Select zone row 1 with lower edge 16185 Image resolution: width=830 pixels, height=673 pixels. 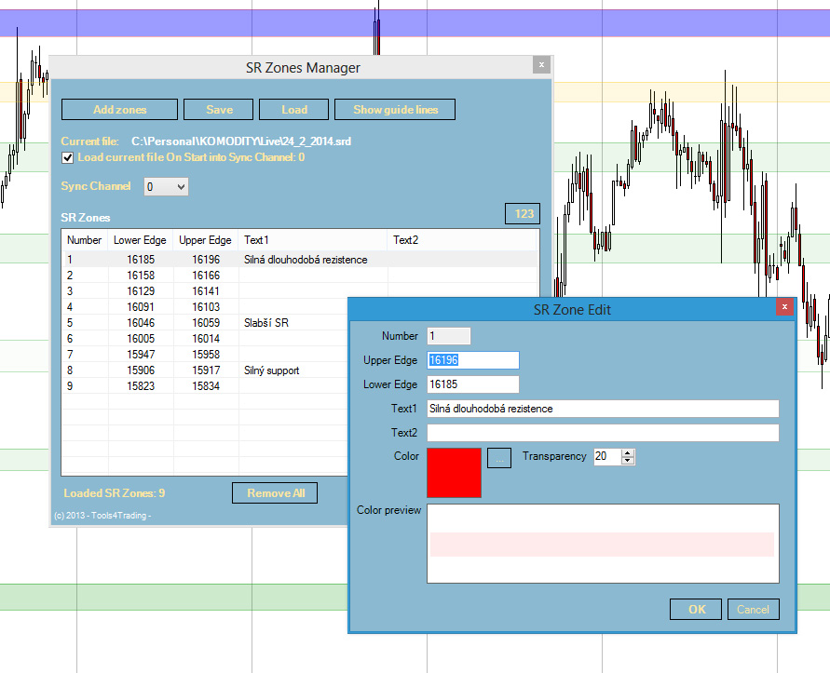tap(300, 260)
